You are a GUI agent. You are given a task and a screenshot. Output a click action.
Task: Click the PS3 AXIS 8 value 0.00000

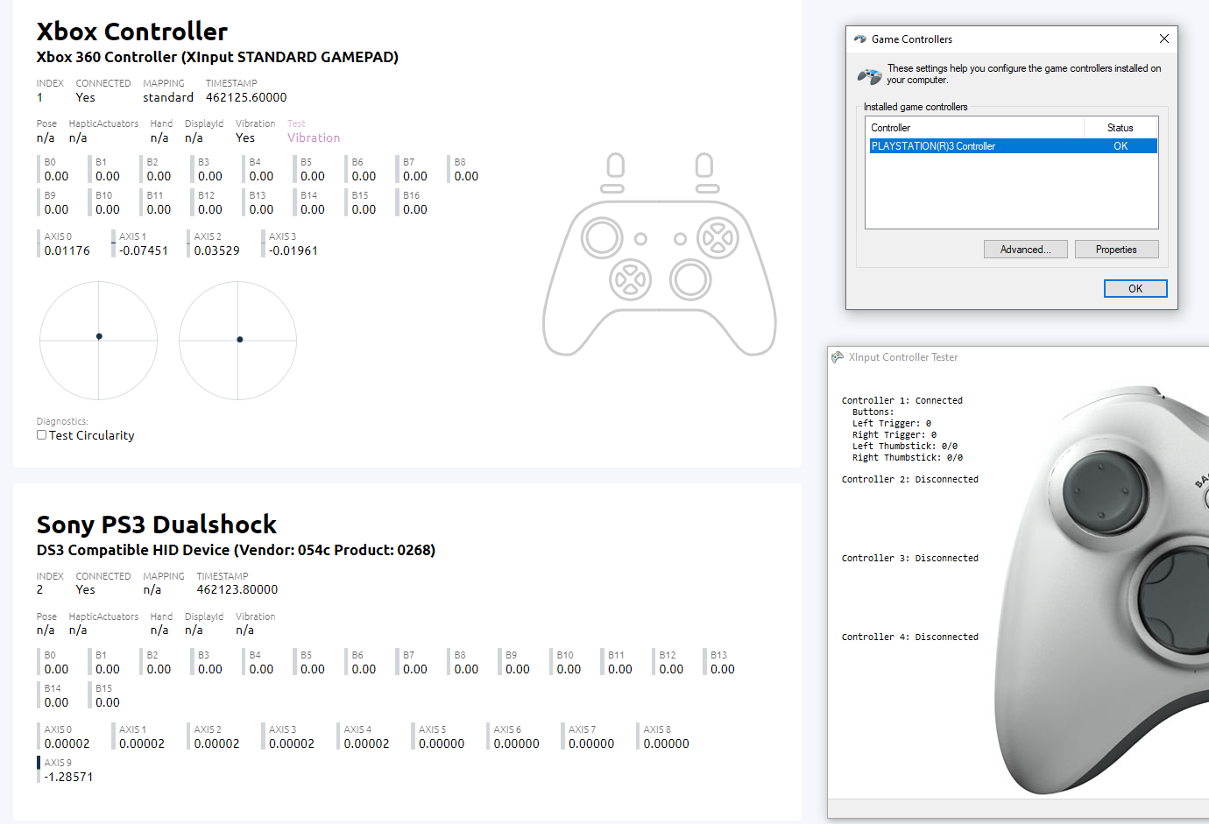[667, 743]
